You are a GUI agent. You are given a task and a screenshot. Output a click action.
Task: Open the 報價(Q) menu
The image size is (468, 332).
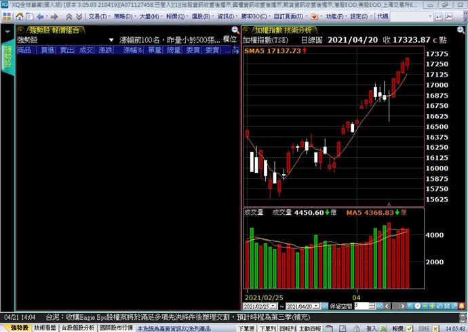pyautogui.click(x=177, y=17)
